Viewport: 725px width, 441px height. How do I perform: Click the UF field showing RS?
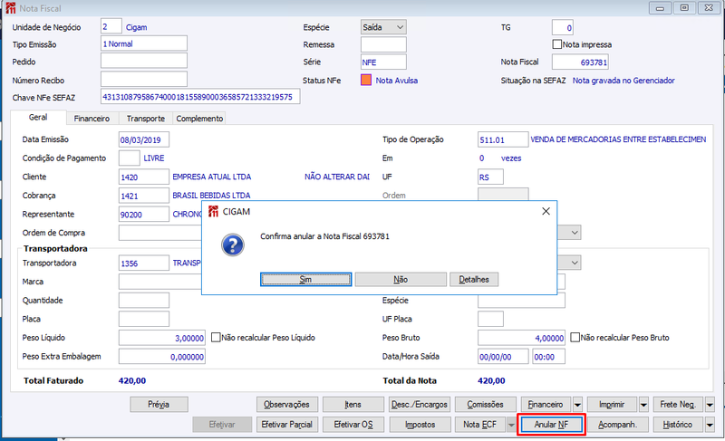coord(490,177)
